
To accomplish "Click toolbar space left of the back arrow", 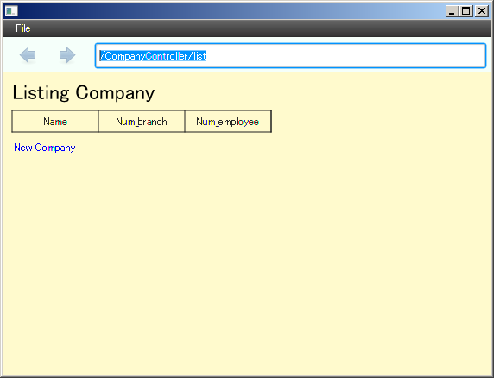I will coord(11,55).
